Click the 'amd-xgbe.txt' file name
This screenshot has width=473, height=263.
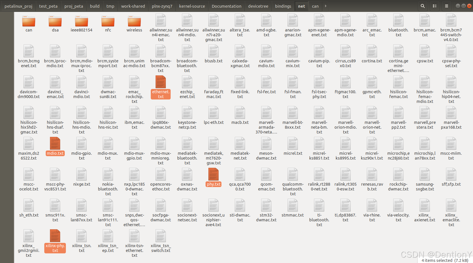266,33
